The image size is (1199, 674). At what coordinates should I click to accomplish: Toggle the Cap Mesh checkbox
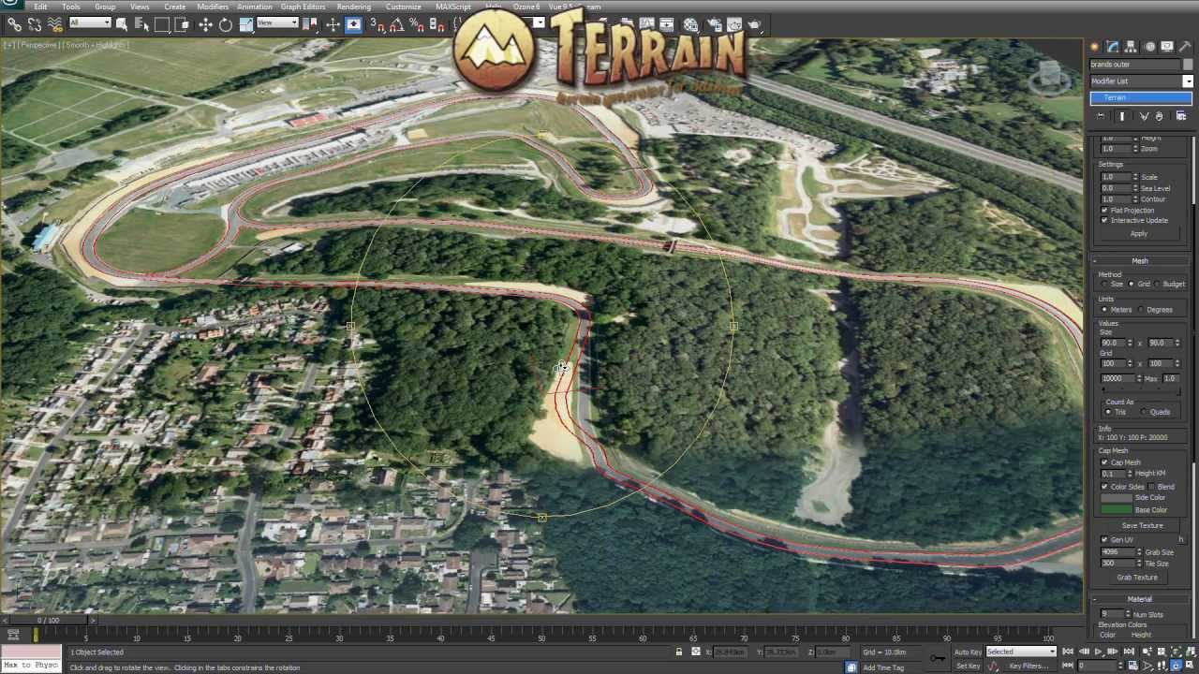(1103, 462)
